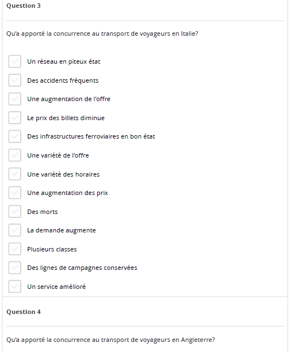This screenshot has width=290, height=352.
Task: Click the 'Question 4' heading
Action: pyautogui.click(x=23, y=312)
